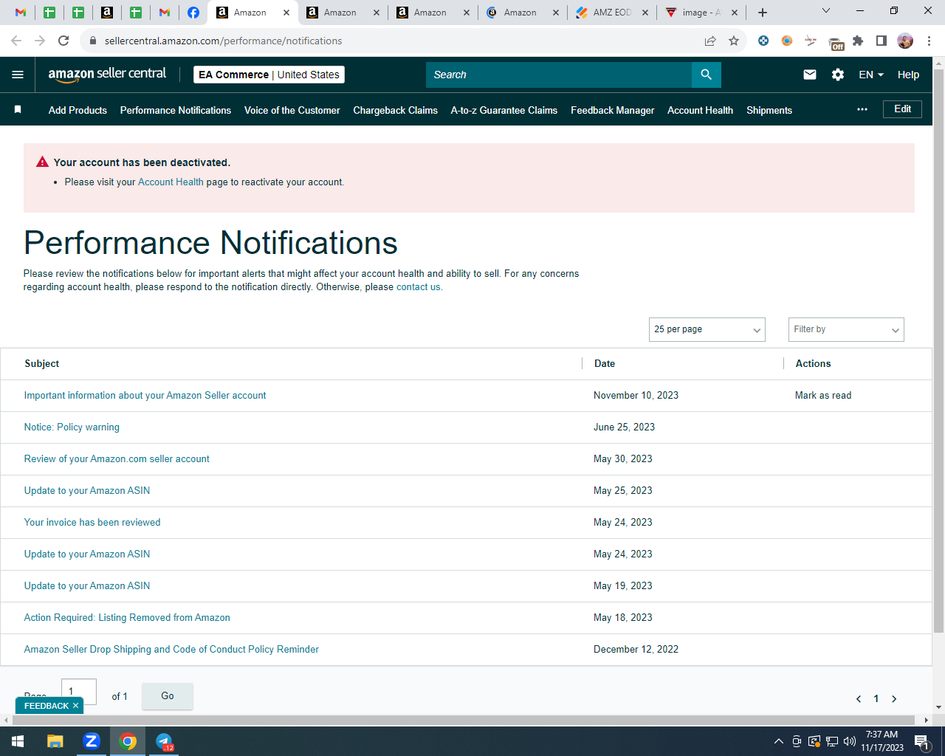The image size is (945, 756).
Task: Click the Account Health link in alert
Action: (x=171, y=182)
